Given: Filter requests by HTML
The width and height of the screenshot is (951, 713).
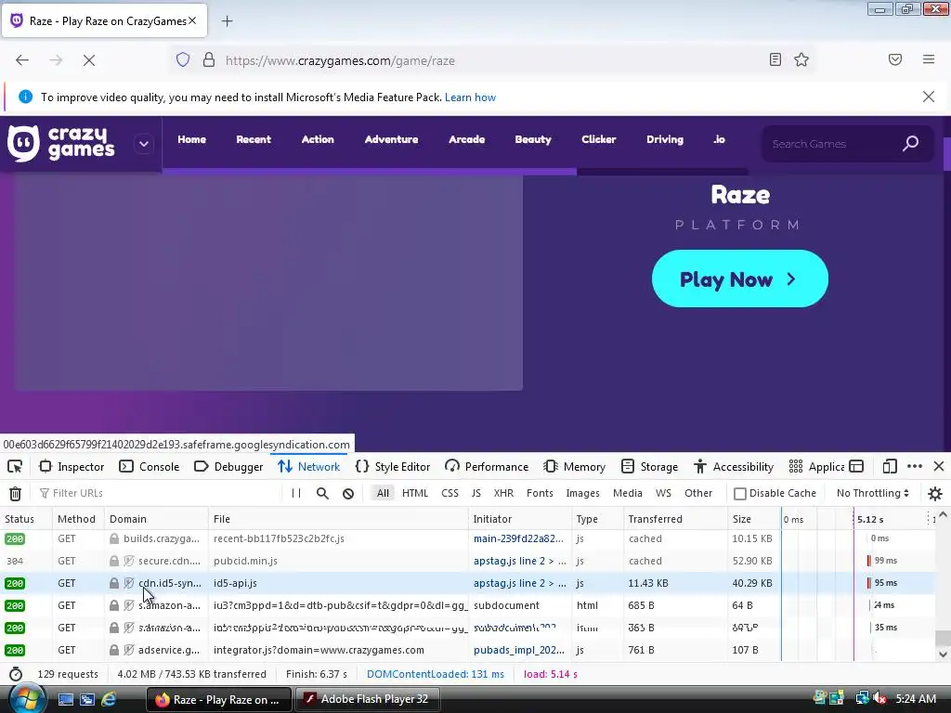Looking at the screenshot, I should click(x=415, y=493).
